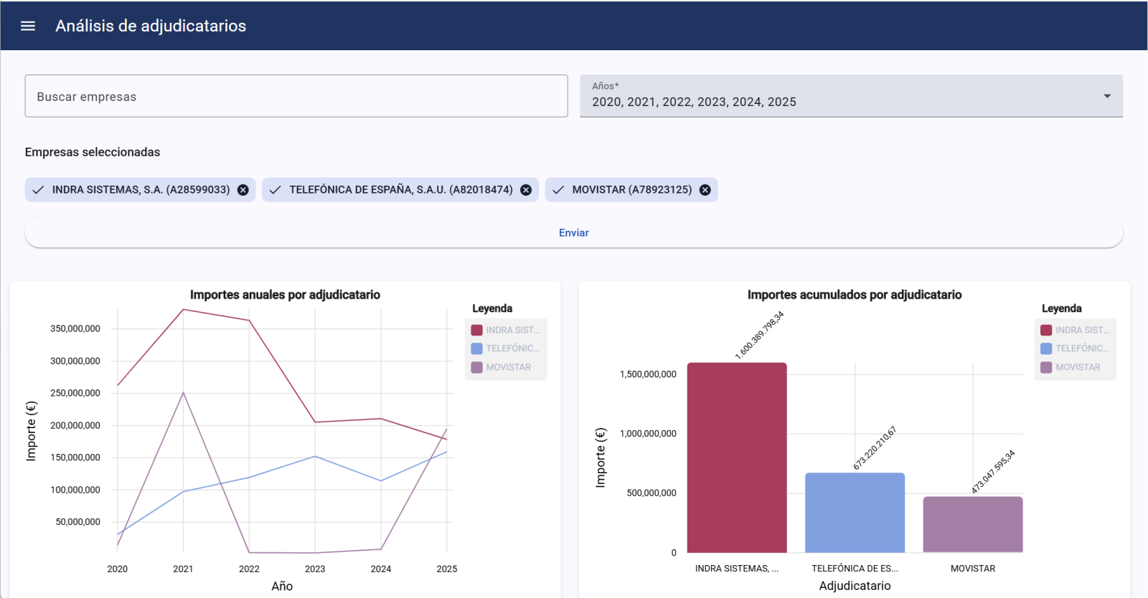Remove the INDRA SISTEMAS chip

coord(243,190)
